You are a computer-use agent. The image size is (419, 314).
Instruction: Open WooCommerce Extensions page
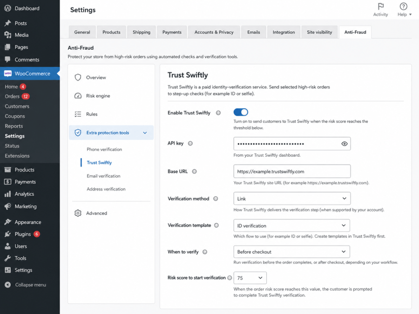(17, 156)
